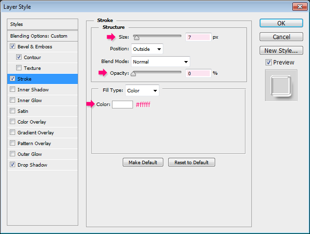Select the Stroke row label
The image size is (310, 234).
pos(24,79)
